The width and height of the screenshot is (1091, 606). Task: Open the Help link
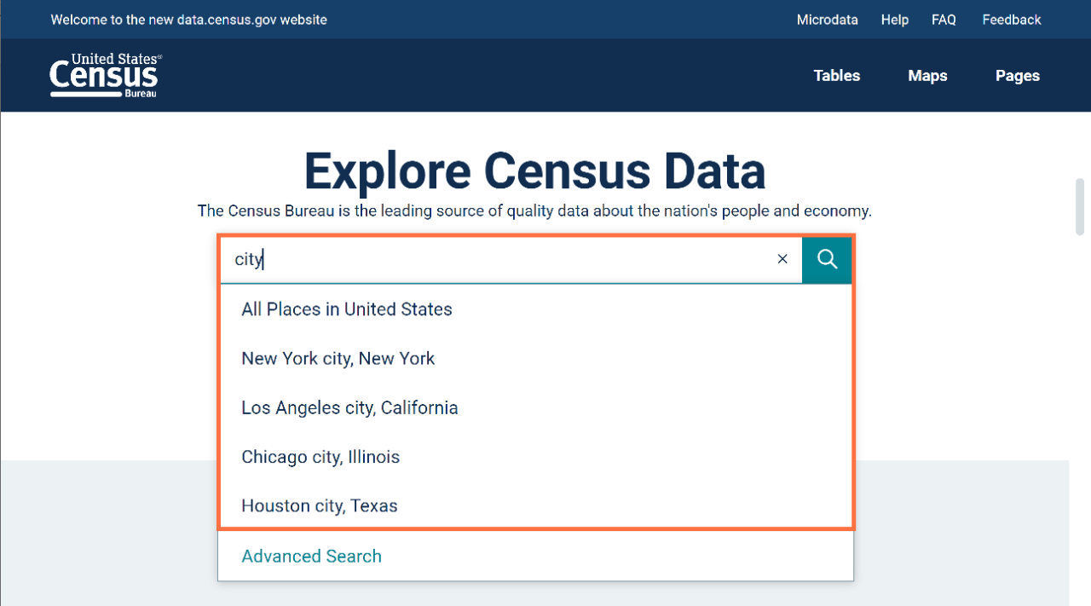click(x=894, y=20)
